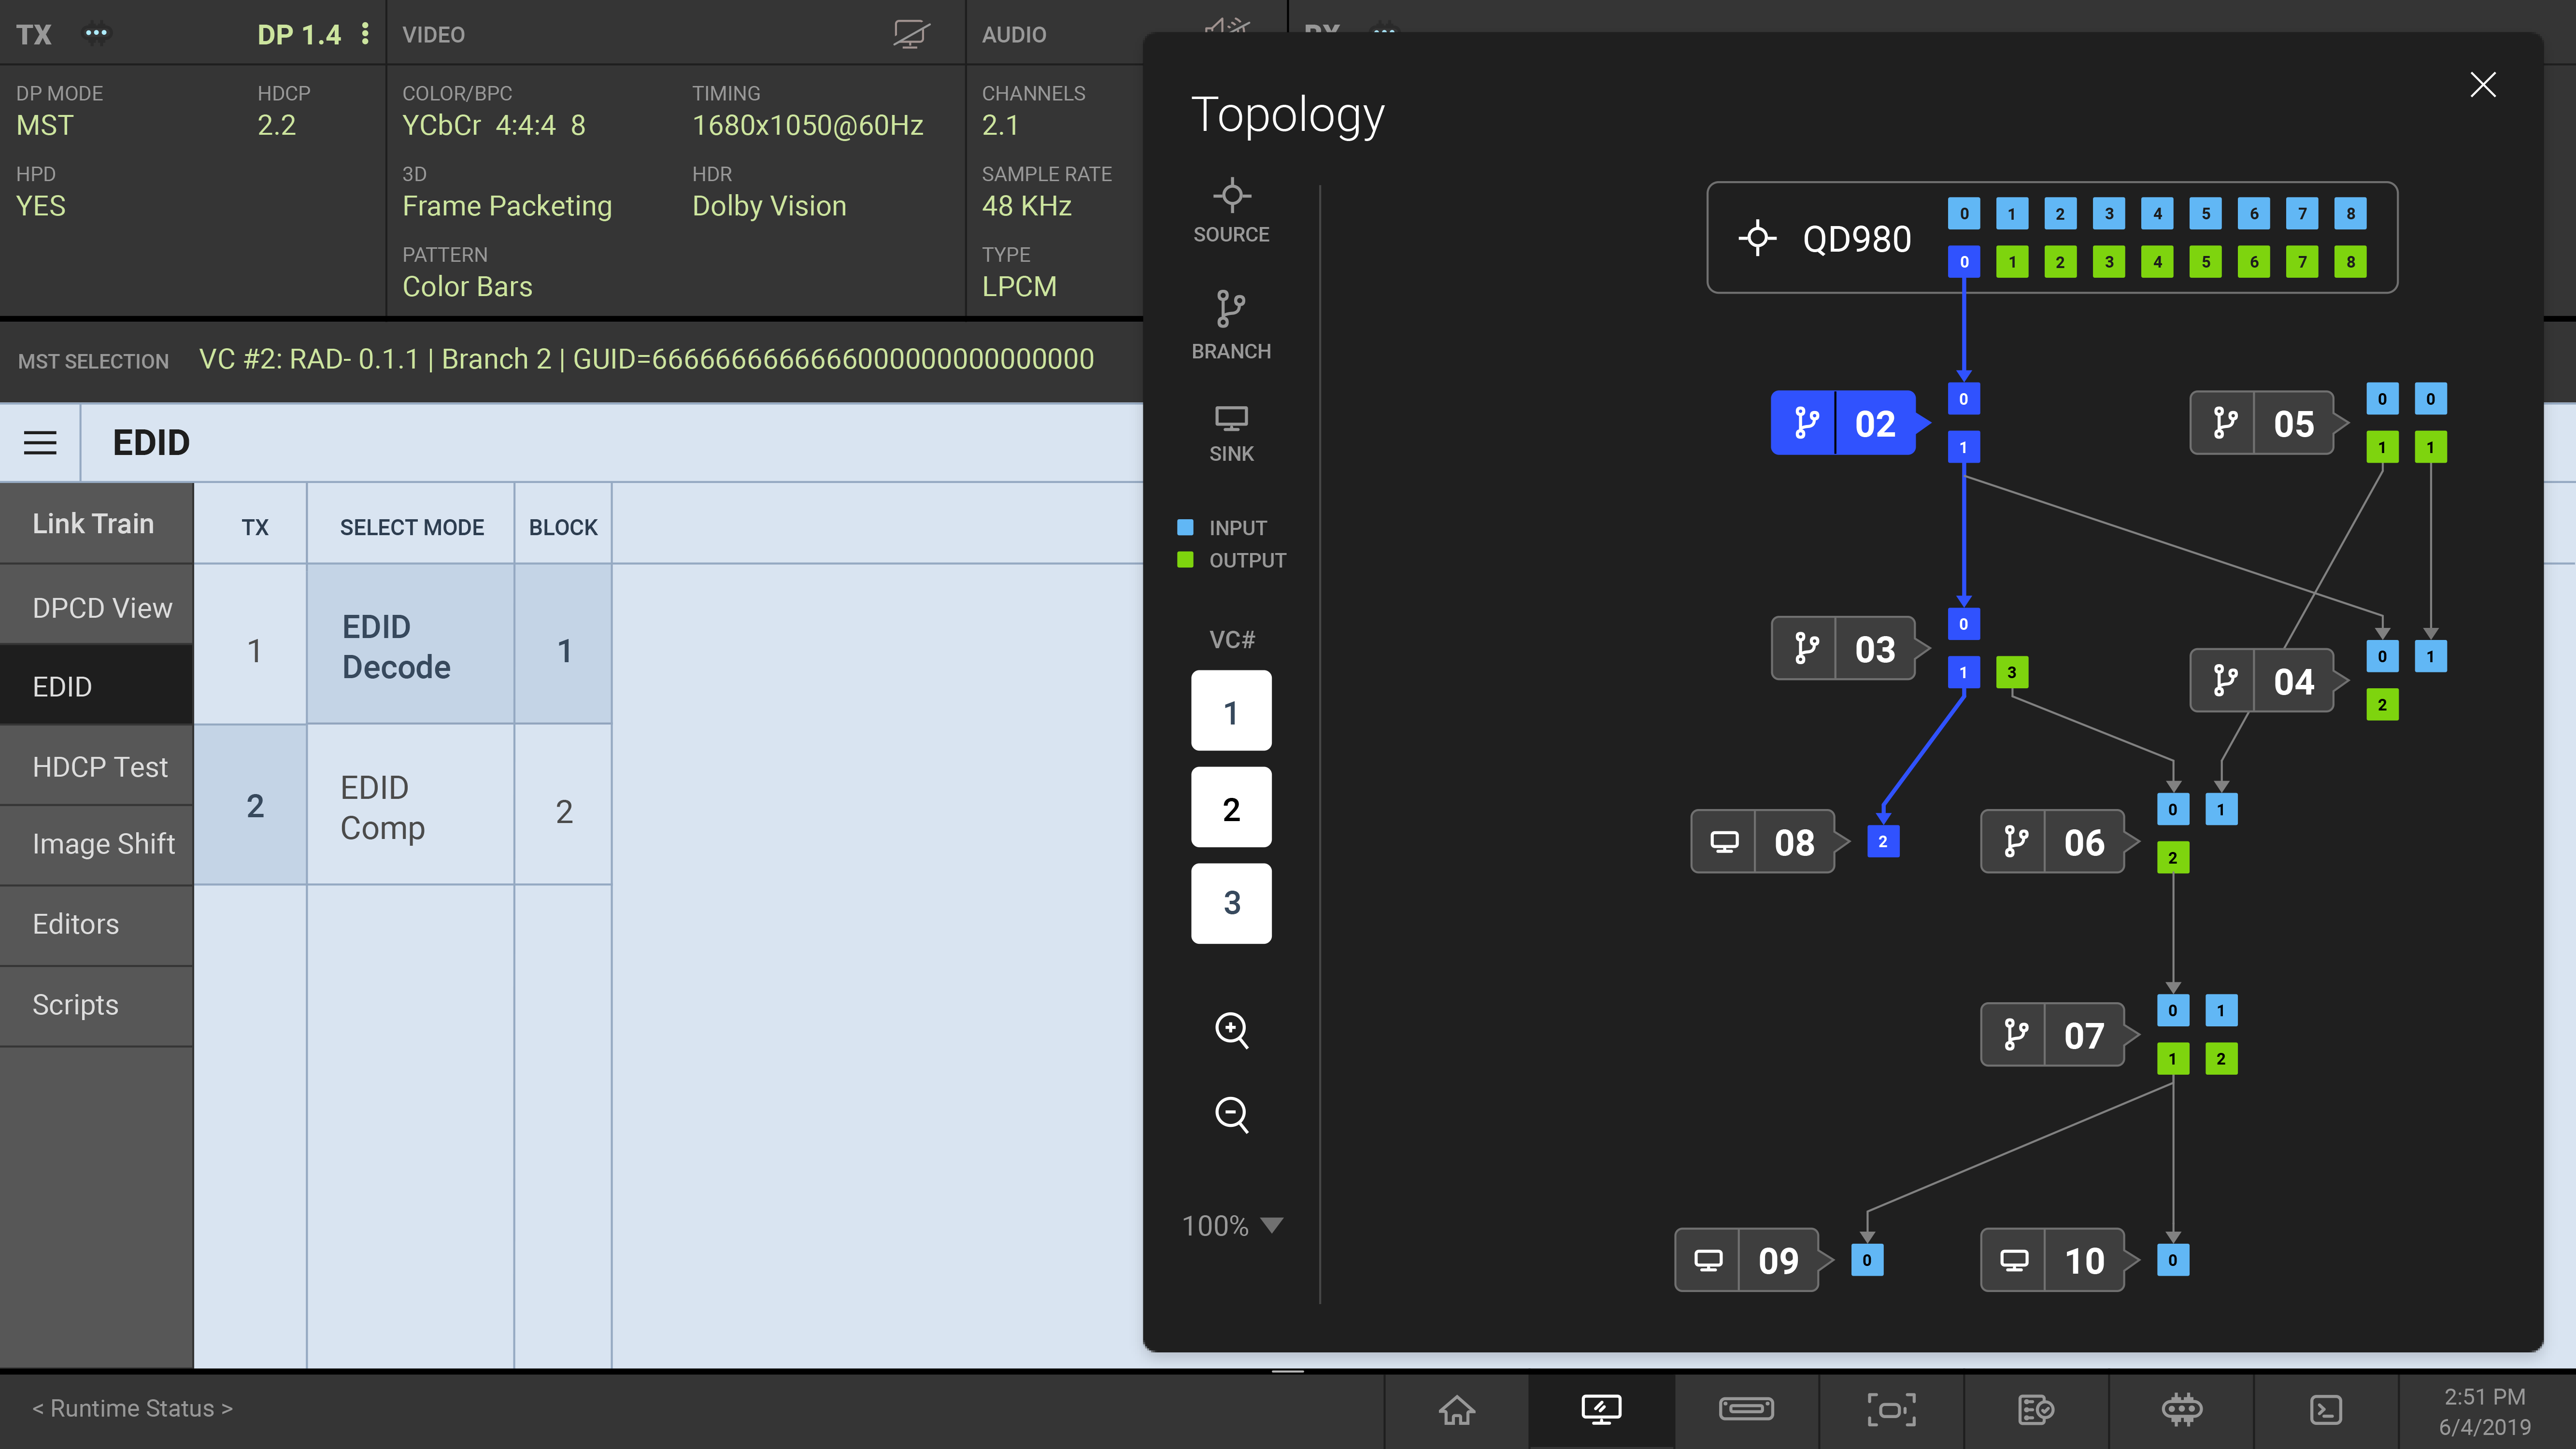Open the HDCP Test tab
Screen dimensions: 2576x1449
click(x=96, y=766)
